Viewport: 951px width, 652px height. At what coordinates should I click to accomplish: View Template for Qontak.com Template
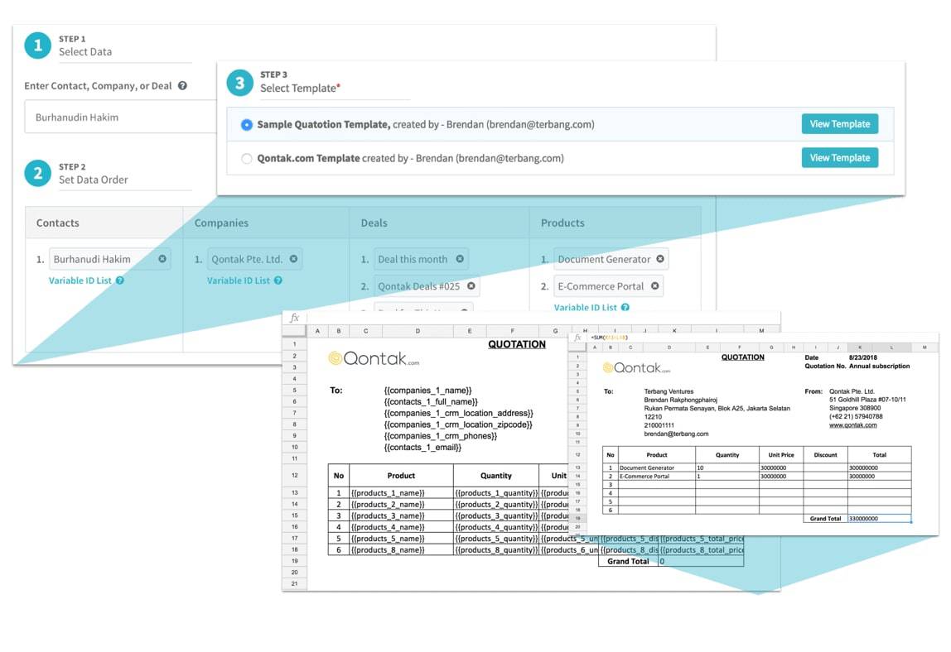pos(839,158)
